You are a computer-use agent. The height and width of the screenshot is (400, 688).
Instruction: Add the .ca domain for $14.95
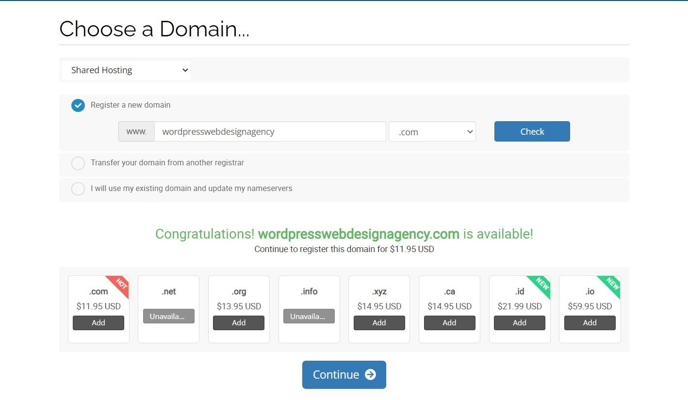(449, 323)
